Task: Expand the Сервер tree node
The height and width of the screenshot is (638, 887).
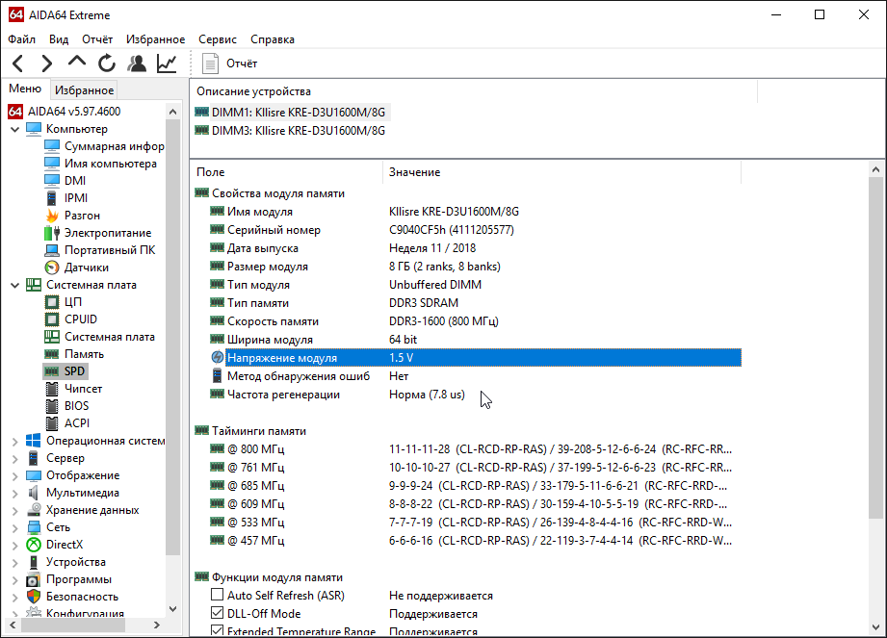Action: 15,459
